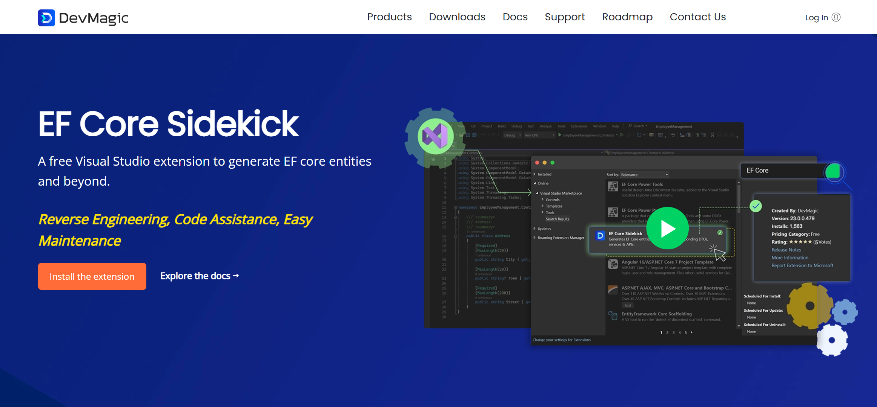Click the EF Core search box in illustration
877x407 pixels.
click(x=783, y=171)
